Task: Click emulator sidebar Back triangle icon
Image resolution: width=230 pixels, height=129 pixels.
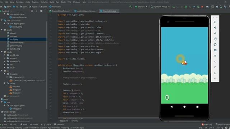Action: point(215,62)
